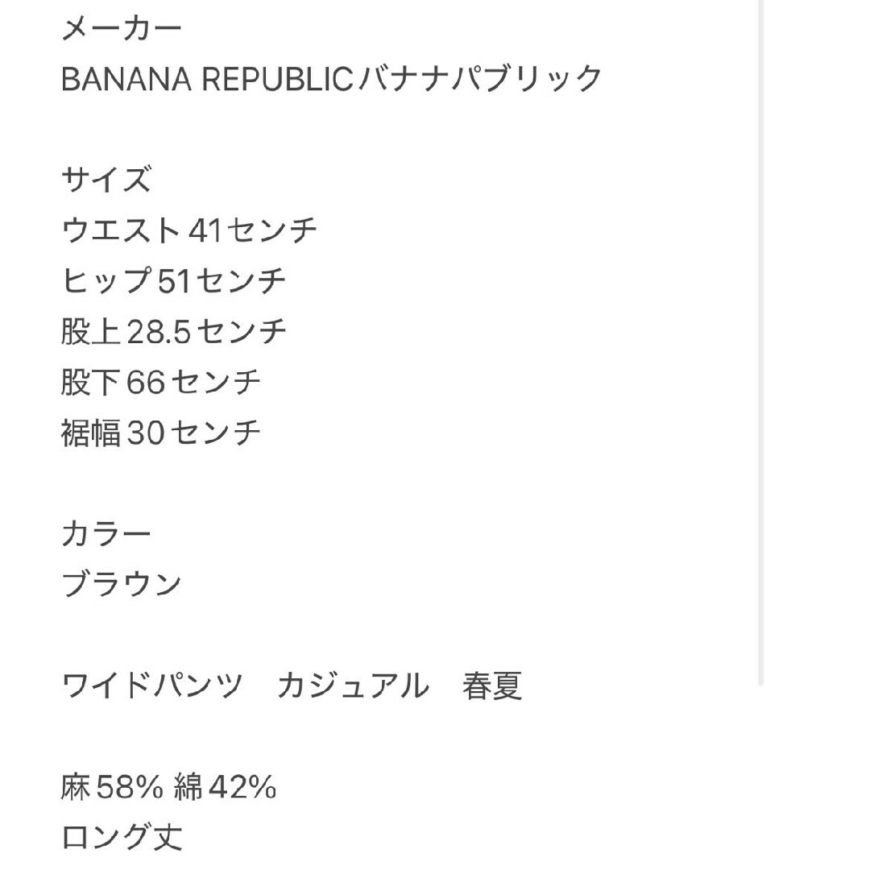870x870 pixels.
Task: Click the カラー section heading
Action: [x=106, y=534]
